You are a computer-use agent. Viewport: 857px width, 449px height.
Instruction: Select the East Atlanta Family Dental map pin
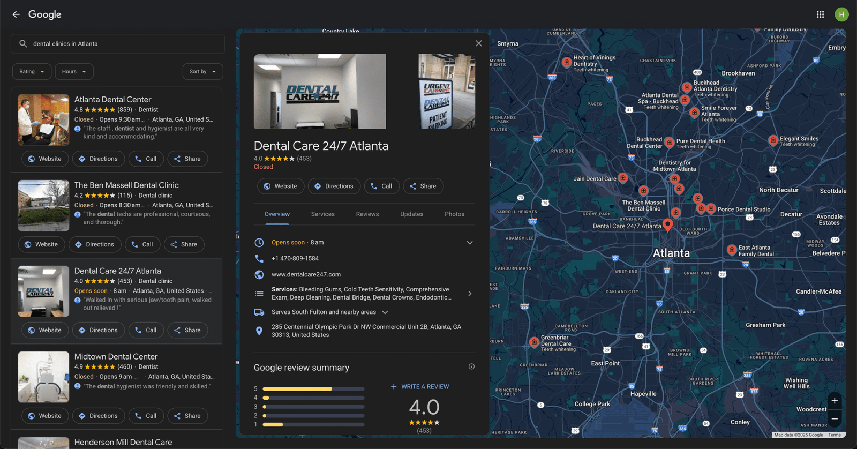[732, 250]
